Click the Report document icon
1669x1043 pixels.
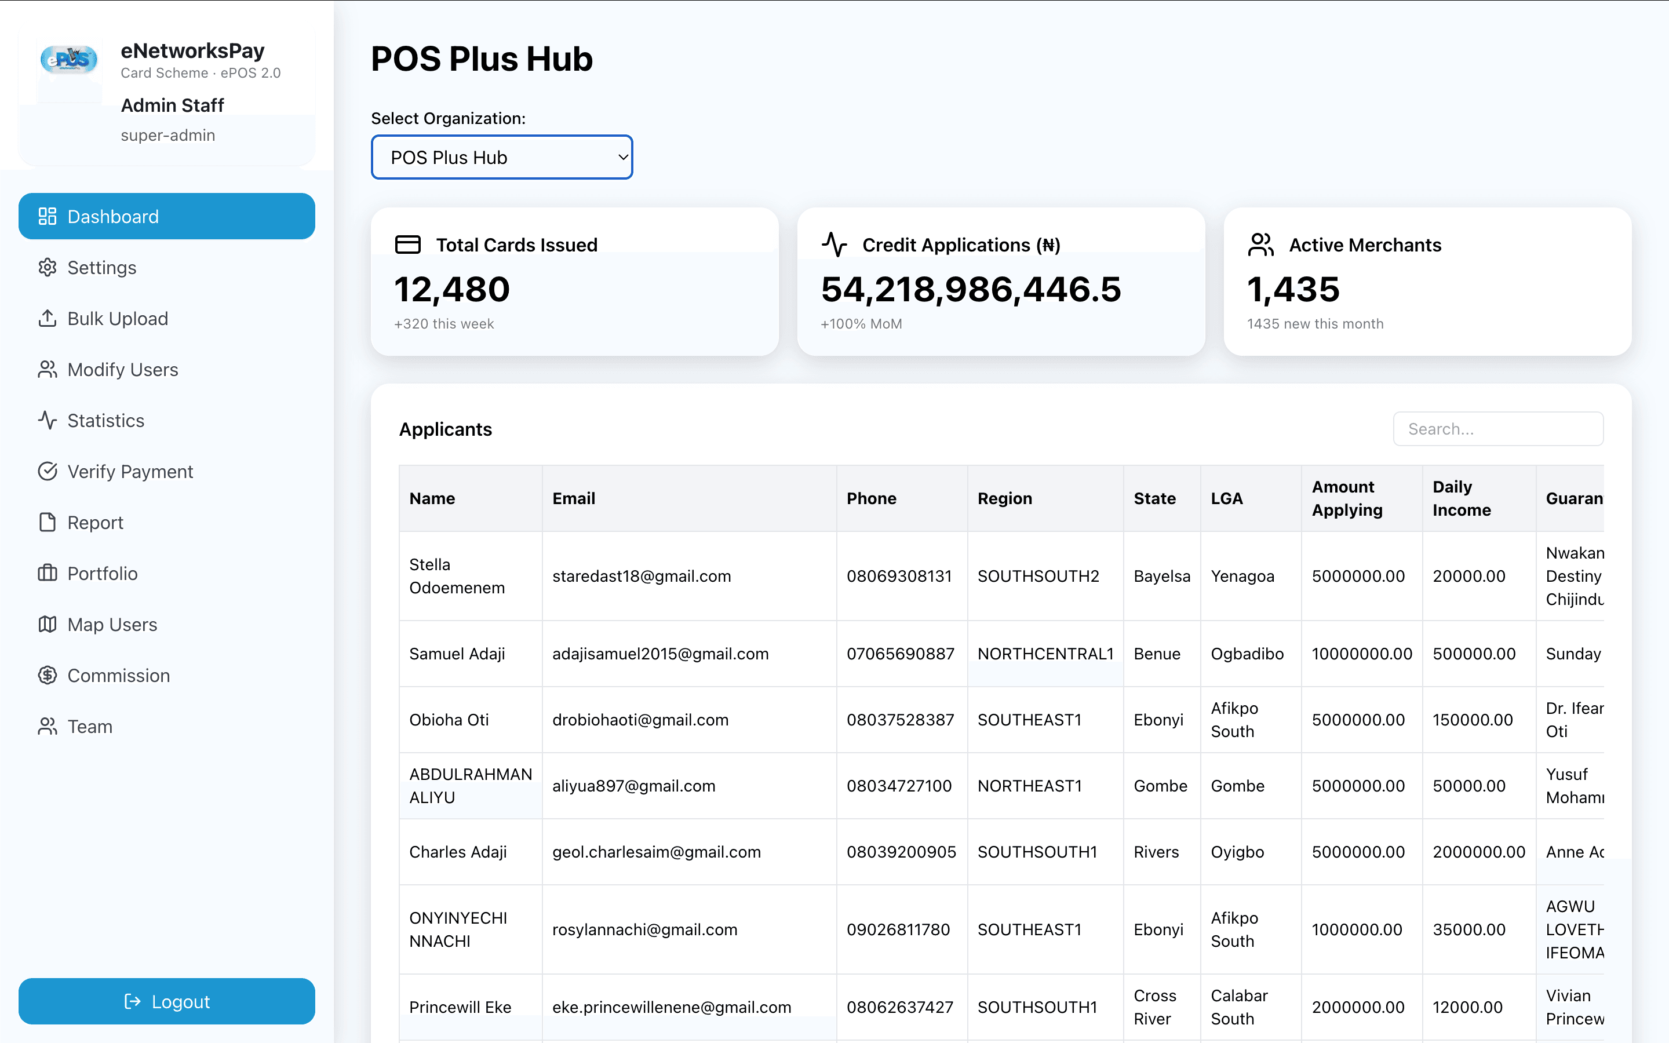pos(47,522)
